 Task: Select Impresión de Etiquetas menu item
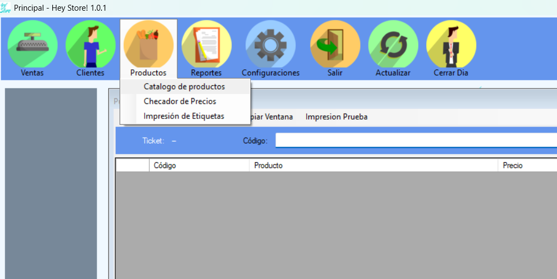tap(184, 116)
